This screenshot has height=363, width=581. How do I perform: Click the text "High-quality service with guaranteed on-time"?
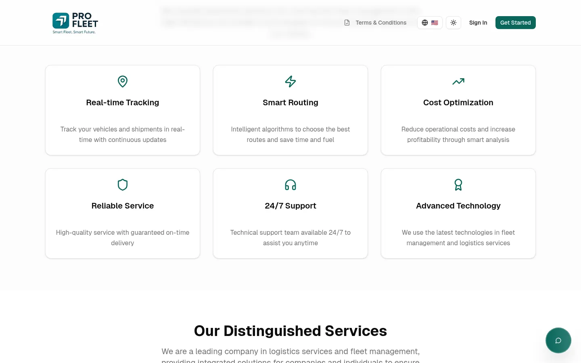(x=123, y=232)
